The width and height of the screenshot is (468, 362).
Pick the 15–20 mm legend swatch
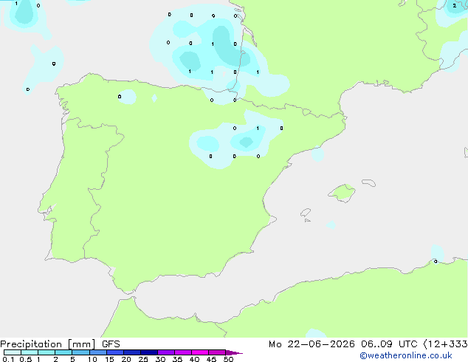click(115, 352)
